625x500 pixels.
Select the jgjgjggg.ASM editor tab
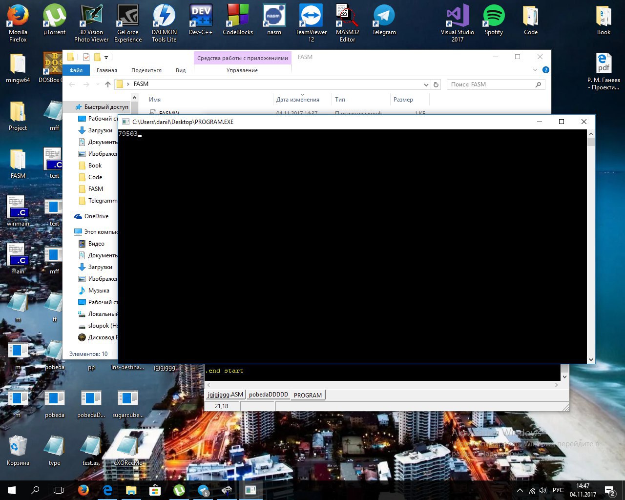coord(225,395)
